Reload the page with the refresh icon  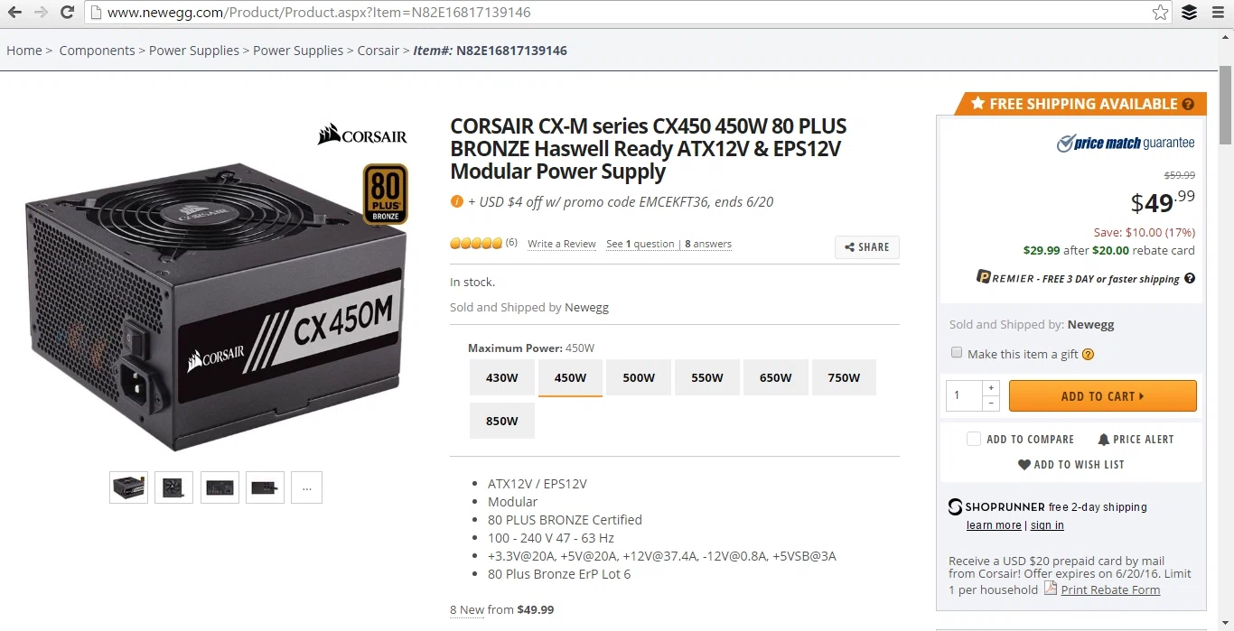(x=67, y=13)
